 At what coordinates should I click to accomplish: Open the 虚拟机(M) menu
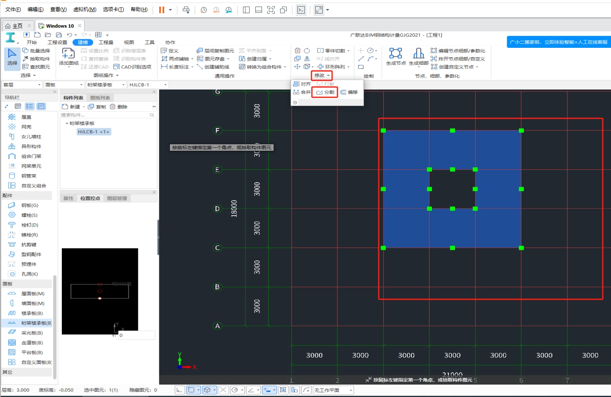(x=85, y=9)
